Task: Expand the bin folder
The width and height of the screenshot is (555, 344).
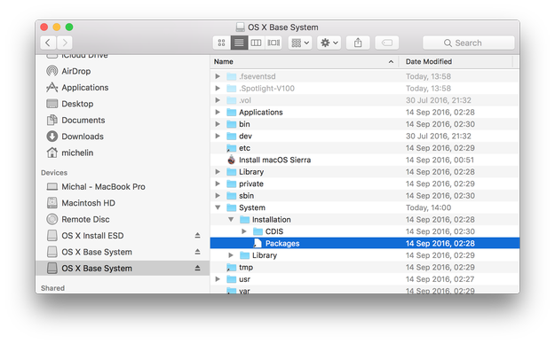Action: pyautogui.click(x=218, y=124)
